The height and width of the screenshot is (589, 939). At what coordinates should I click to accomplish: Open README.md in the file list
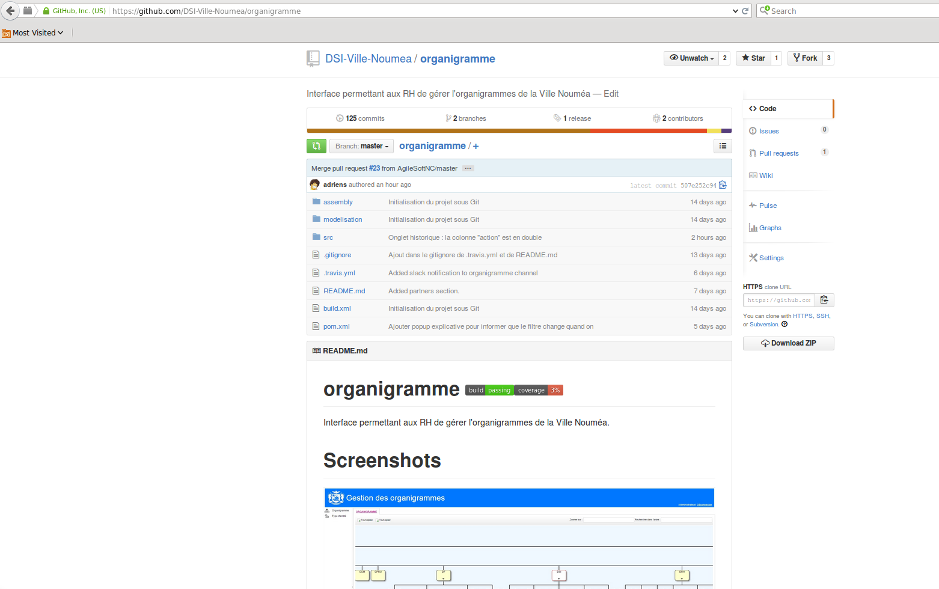344,291
